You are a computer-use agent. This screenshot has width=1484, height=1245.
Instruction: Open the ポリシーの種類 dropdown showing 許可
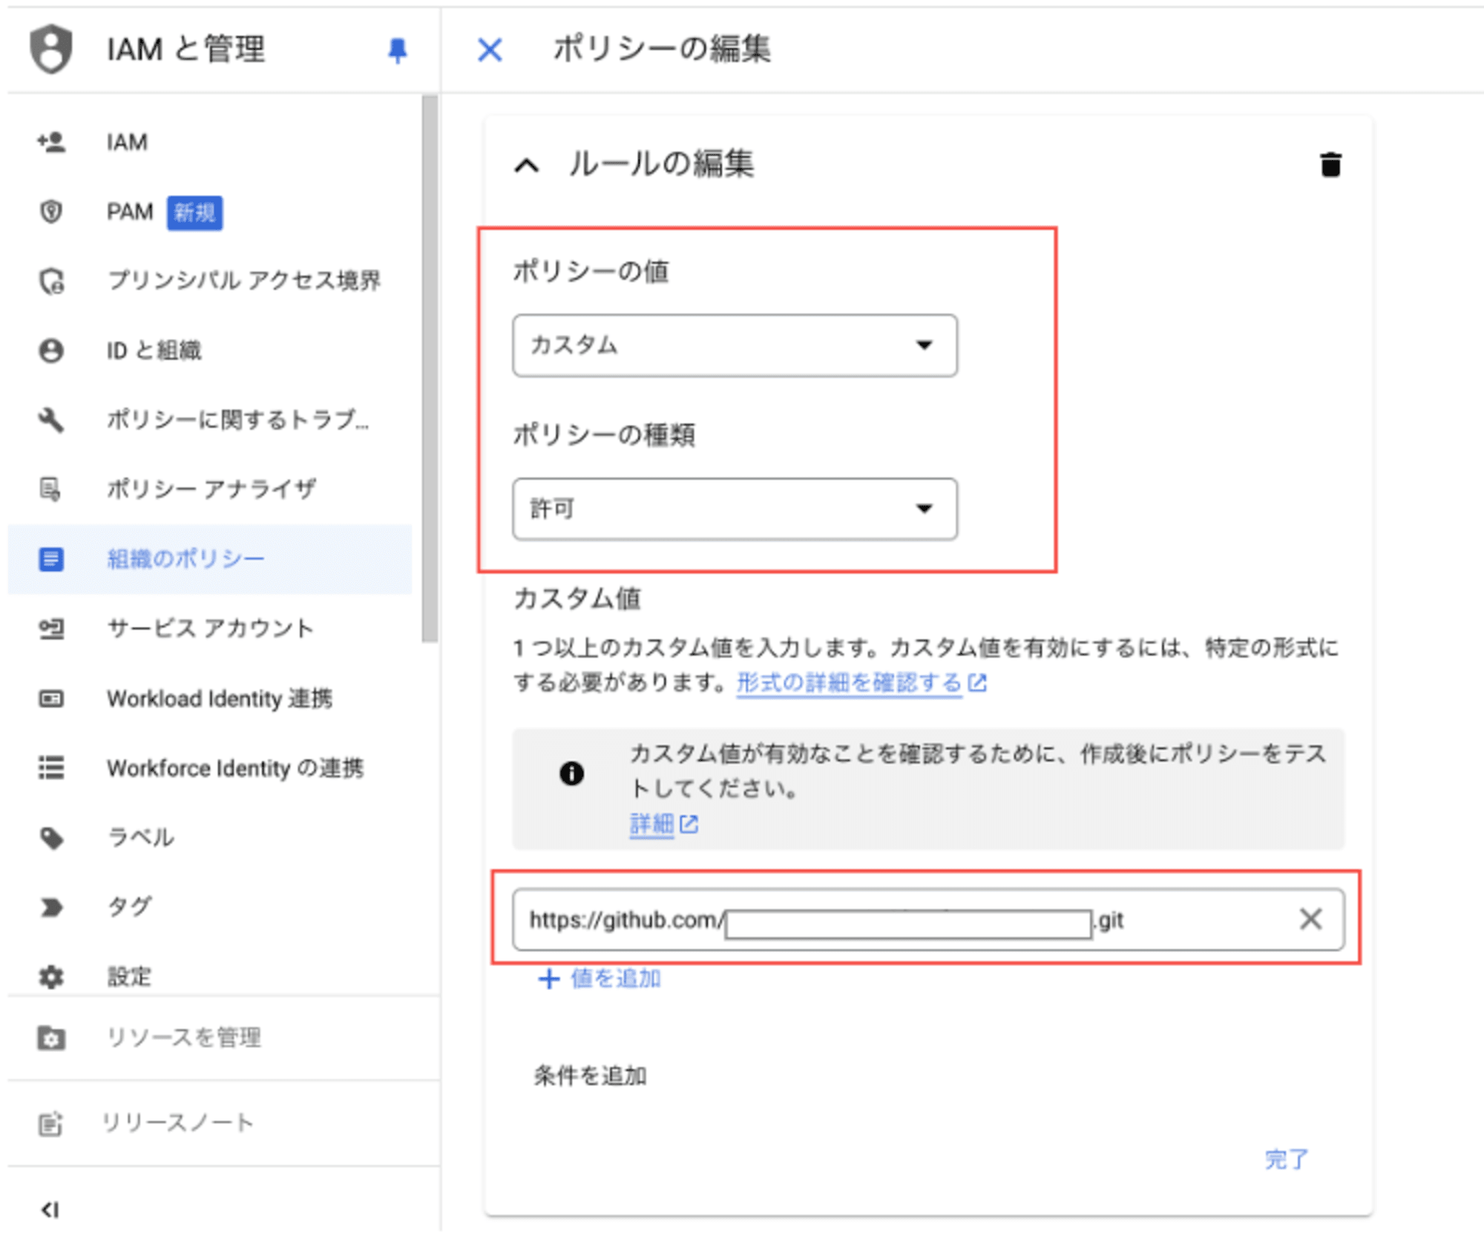tap(735, 509)
